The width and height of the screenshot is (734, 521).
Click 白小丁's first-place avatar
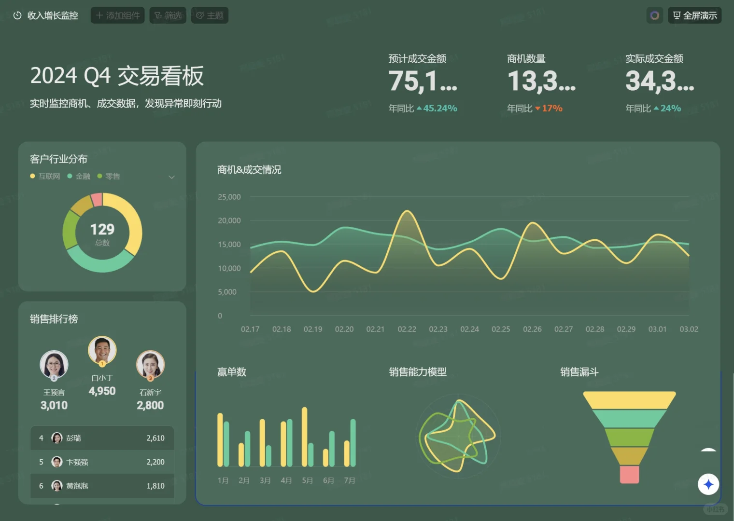click(x=102, y=350)
